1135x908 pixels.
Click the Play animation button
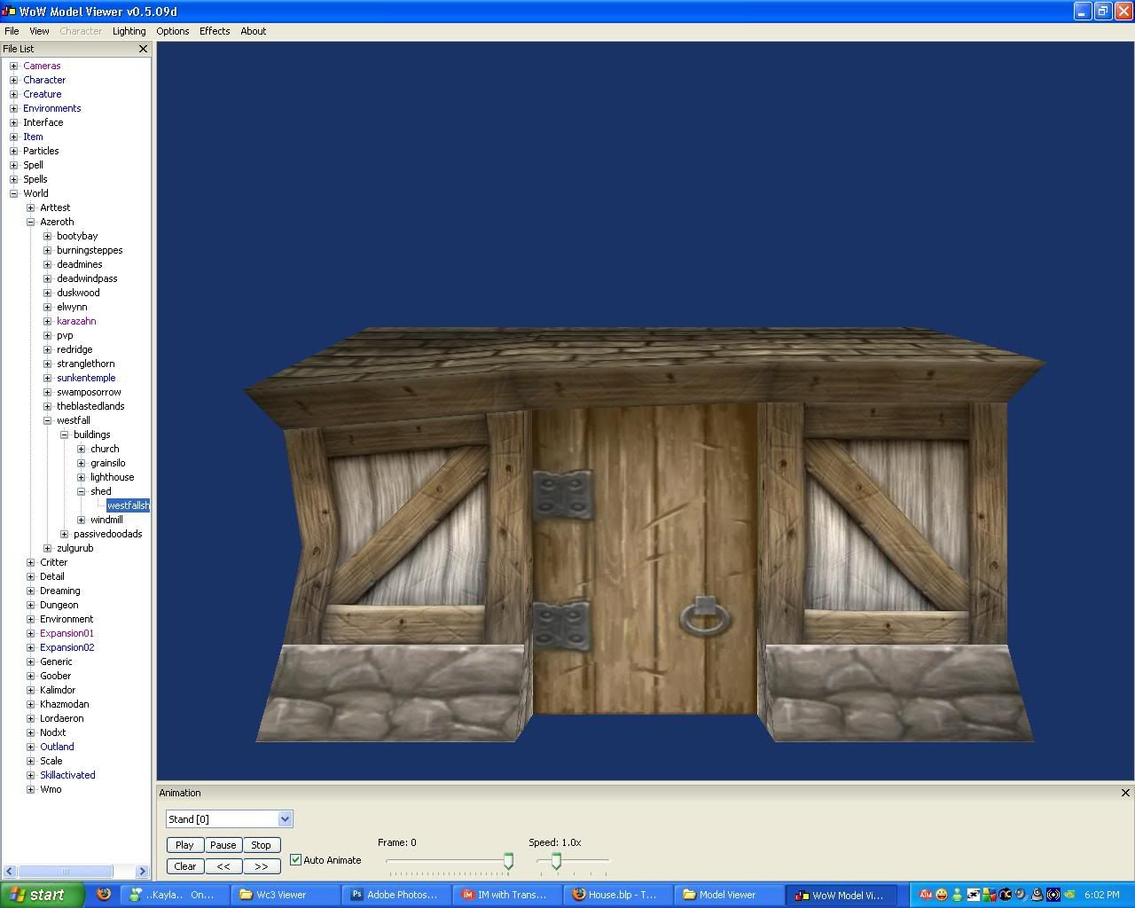click(x=184, y=845)
